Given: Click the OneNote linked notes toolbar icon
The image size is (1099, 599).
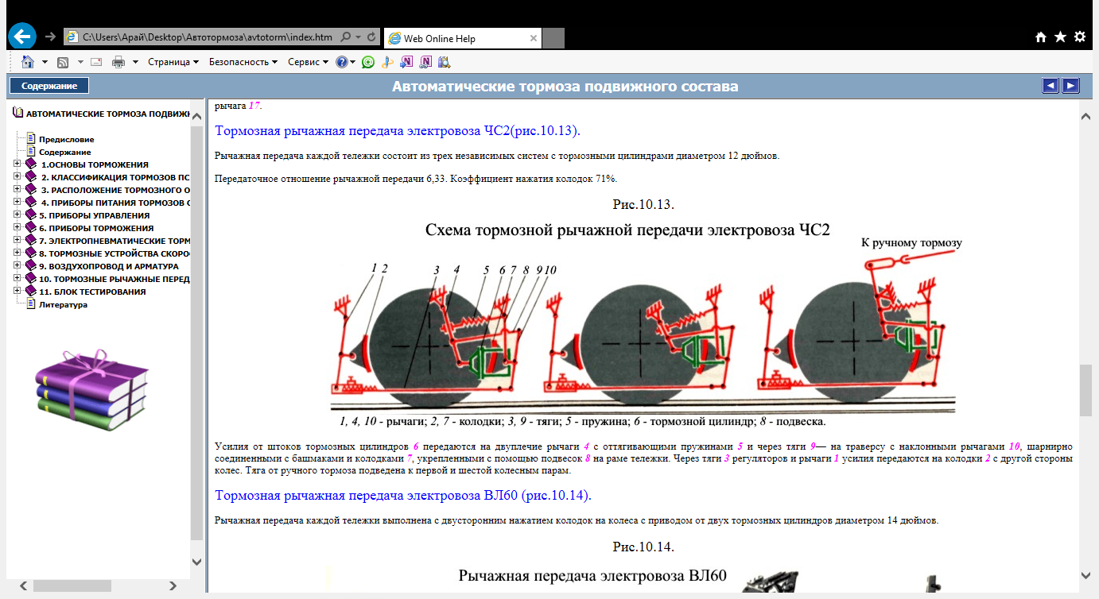Looking at the screenshot, I should tap(425, 62).
